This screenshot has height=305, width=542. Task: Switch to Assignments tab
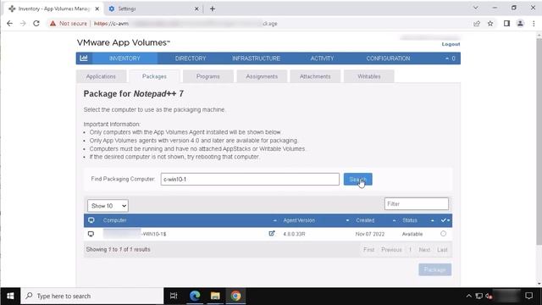(262, 76)
